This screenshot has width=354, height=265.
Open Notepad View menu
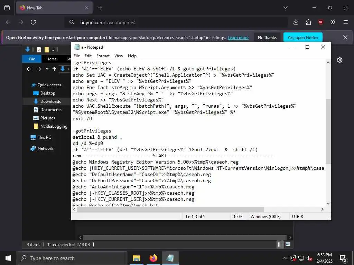point(119,56)
